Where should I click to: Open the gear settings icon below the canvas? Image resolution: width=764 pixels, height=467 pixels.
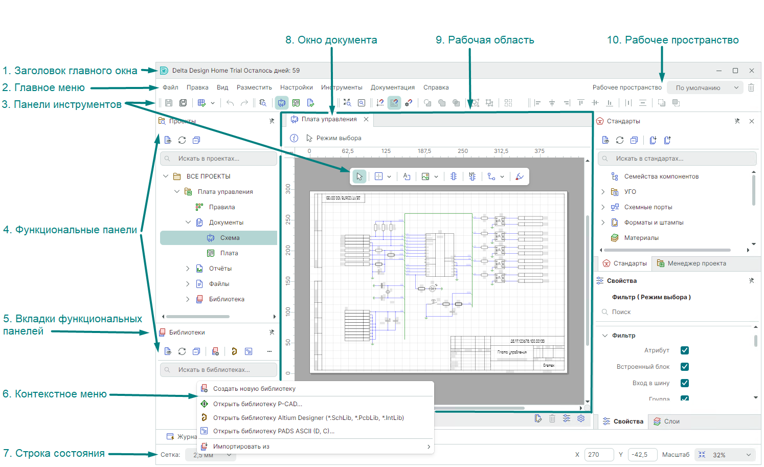pyautogui.click(x=581, y=418)
